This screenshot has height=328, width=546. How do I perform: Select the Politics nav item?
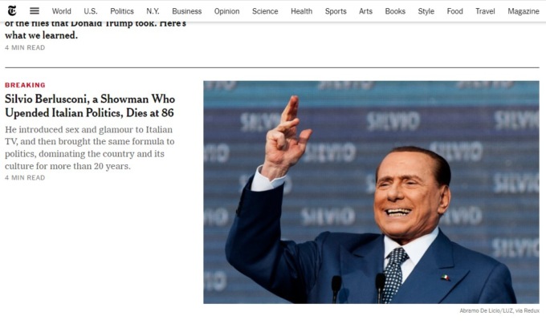click(x=122, y=11)
